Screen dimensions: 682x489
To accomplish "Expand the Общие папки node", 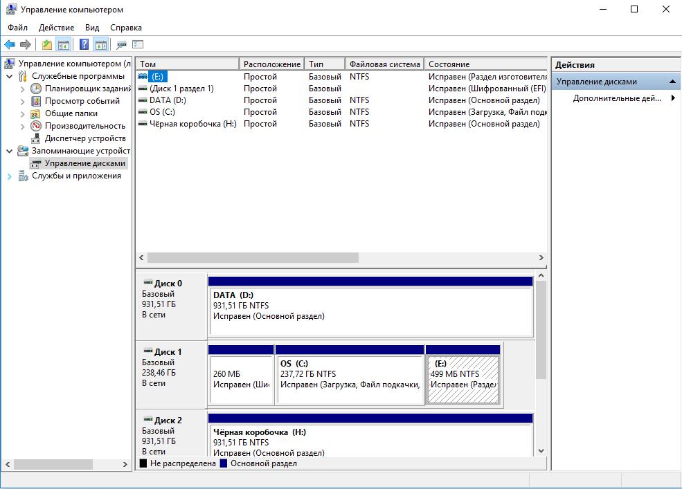I will (x=23, y=114).
